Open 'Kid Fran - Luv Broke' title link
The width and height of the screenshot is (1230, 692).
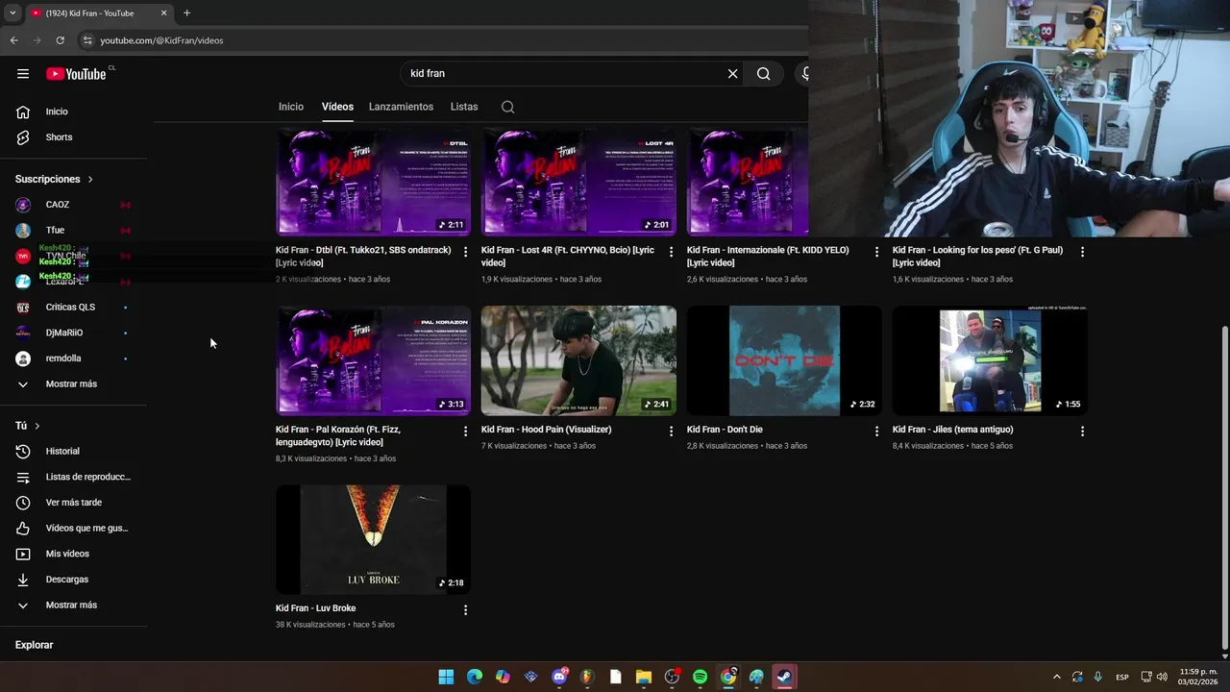tap(316, 608)
